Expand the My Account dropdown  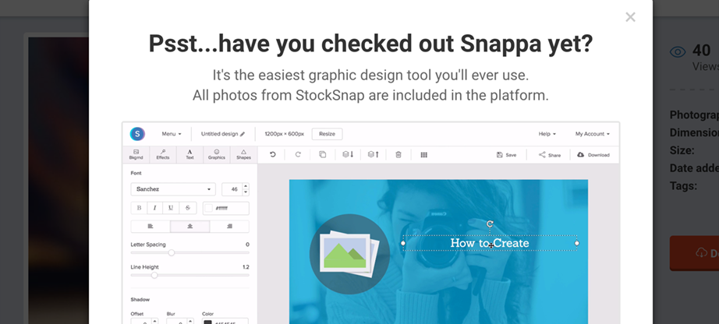[x=593, y=134]
